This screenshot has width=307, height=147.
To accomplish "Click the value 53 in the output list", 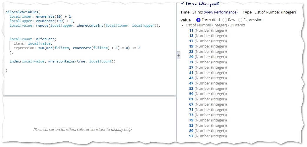I will (191, 88).
